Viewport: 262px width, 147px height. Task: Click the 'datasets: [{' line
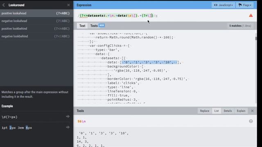(113, 58)
